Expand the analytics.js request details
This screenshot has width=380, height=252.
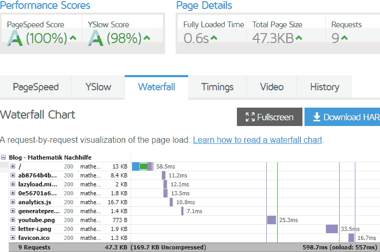[x=13, y=202]
